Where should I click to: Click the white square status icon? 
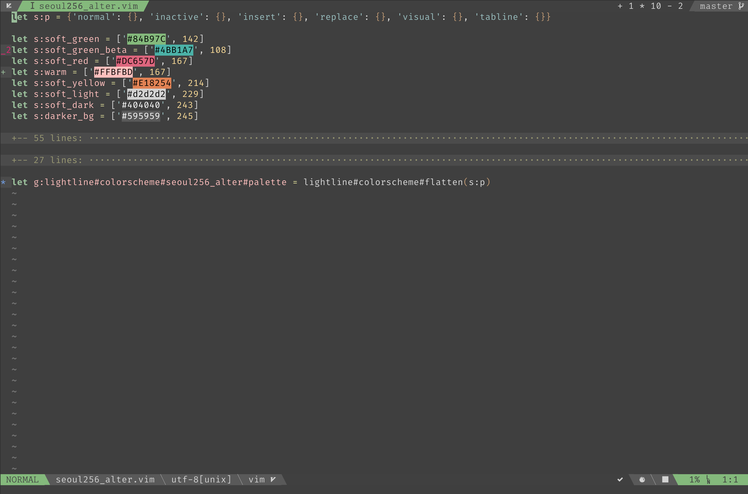click(665, 479)
